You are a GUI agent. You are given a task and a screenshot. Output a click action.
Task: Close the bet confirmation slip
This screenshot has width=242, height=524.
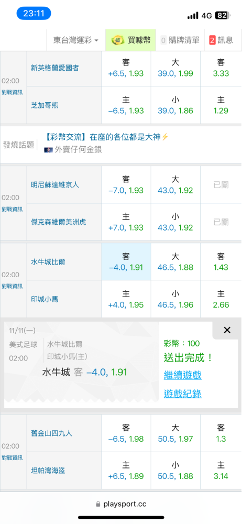pos(227,330)
